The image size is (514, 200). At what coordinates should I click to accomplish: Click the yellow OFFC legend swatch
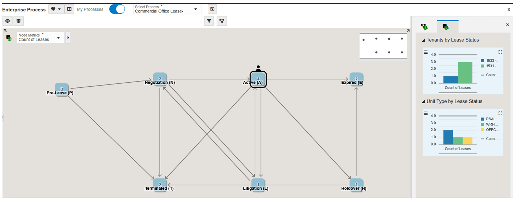click(x=483, y=130)
